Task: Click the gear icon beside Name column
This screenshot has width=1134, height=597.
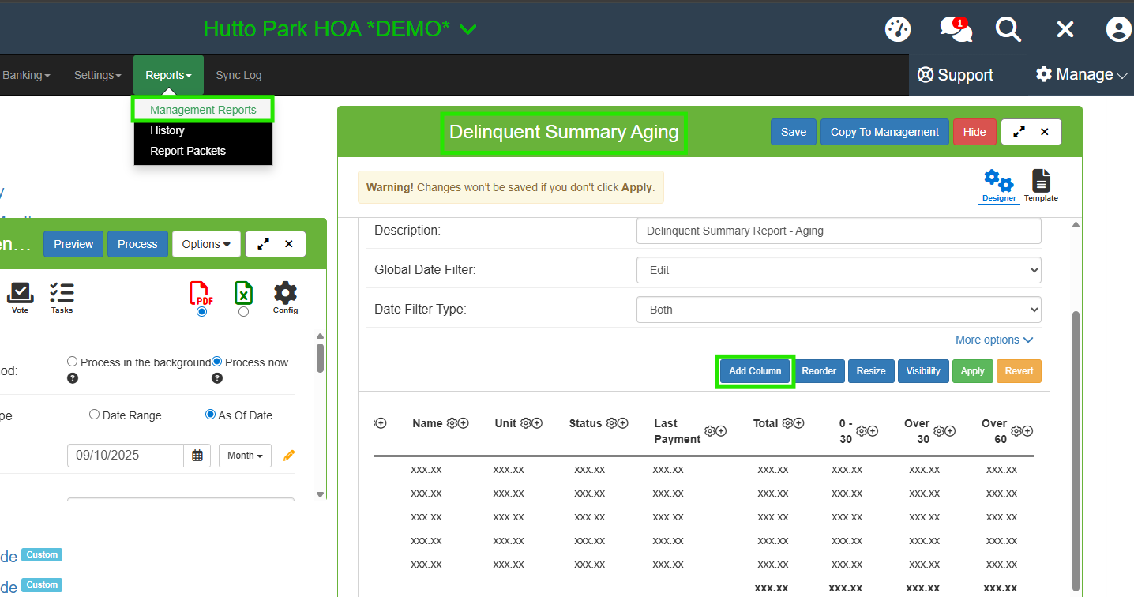Action: (452, 423)
